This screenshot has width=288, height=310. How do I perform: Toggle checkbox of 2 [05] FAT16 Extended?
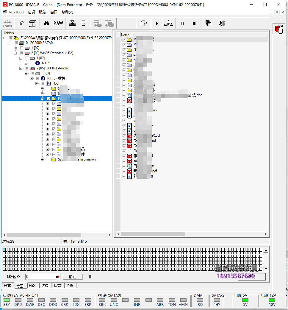[27, 68]
